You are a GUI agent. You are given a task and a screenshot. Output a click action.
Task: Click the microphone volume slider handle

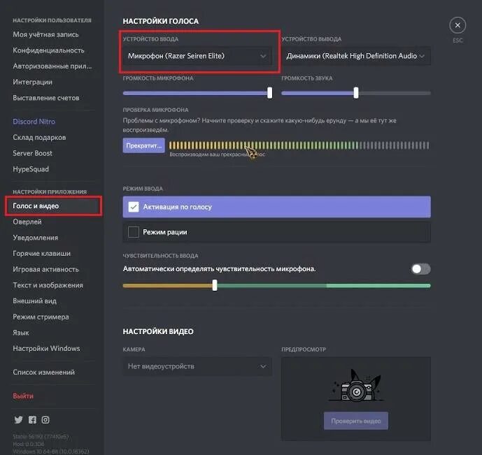[x=269, y=93]
